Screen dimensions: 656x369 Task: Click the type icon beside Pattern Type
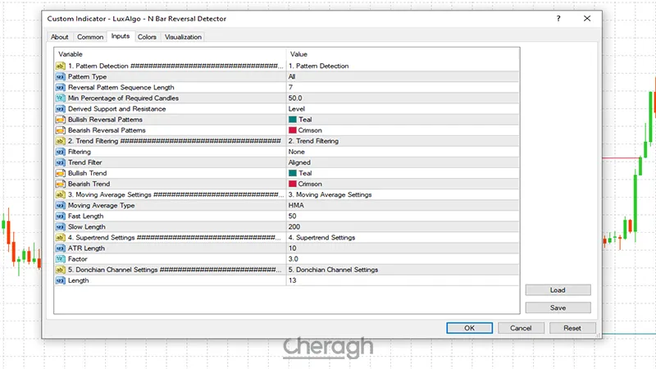click(60, 76)
